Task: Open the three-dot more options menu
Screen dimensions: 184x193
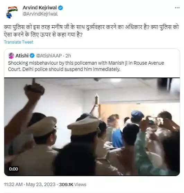Action: [177, 8]
